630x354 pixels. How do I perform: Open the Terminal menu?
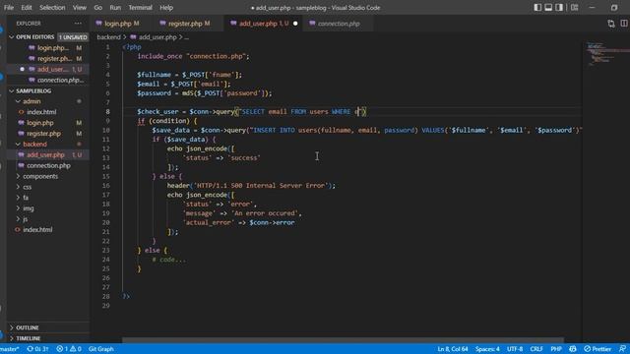(140, 8)
